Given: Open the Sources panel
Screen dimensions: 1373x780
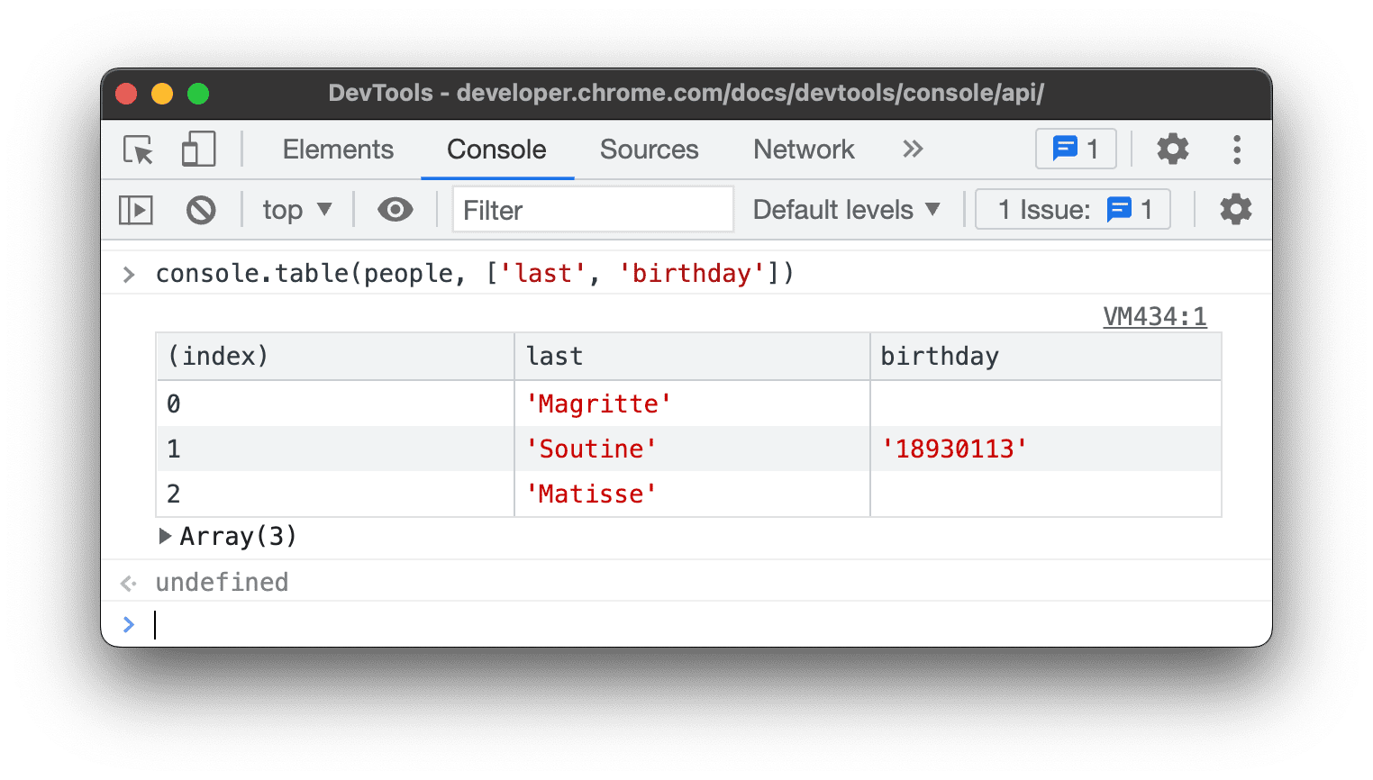Looking at the screenshot, I should (x=649, y=149).
